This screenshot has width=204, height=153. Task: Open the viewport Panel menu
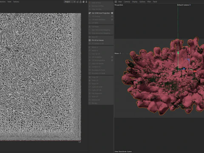155,2
